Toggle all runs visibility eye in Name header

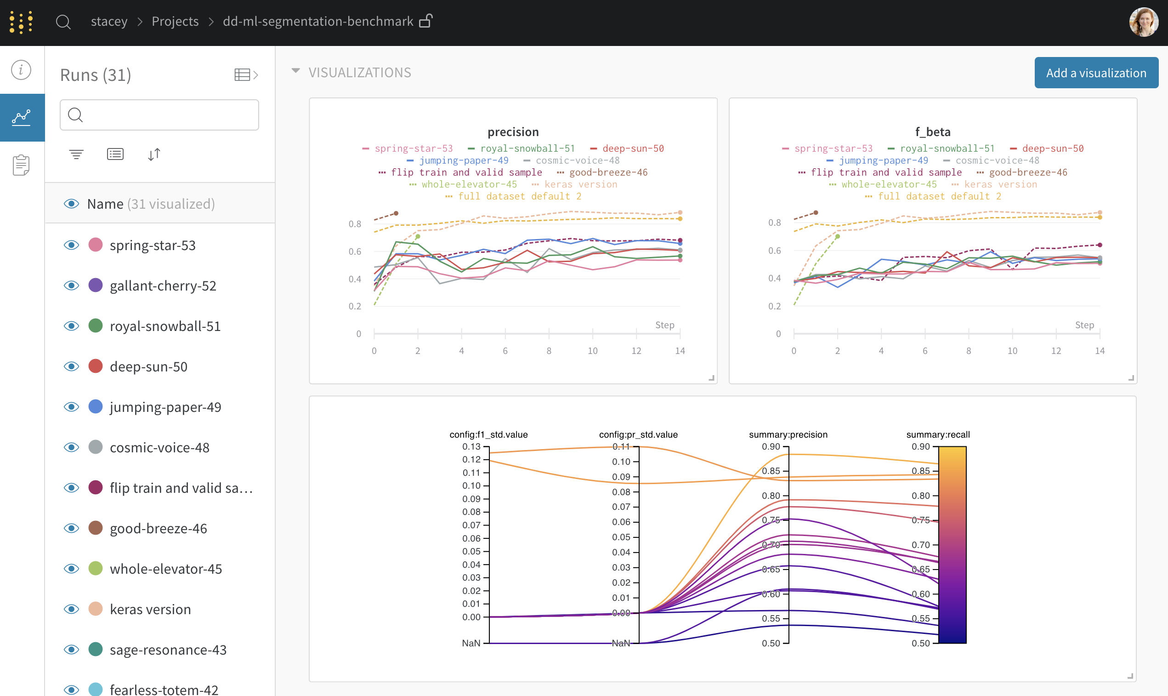(x=71, y=204)
